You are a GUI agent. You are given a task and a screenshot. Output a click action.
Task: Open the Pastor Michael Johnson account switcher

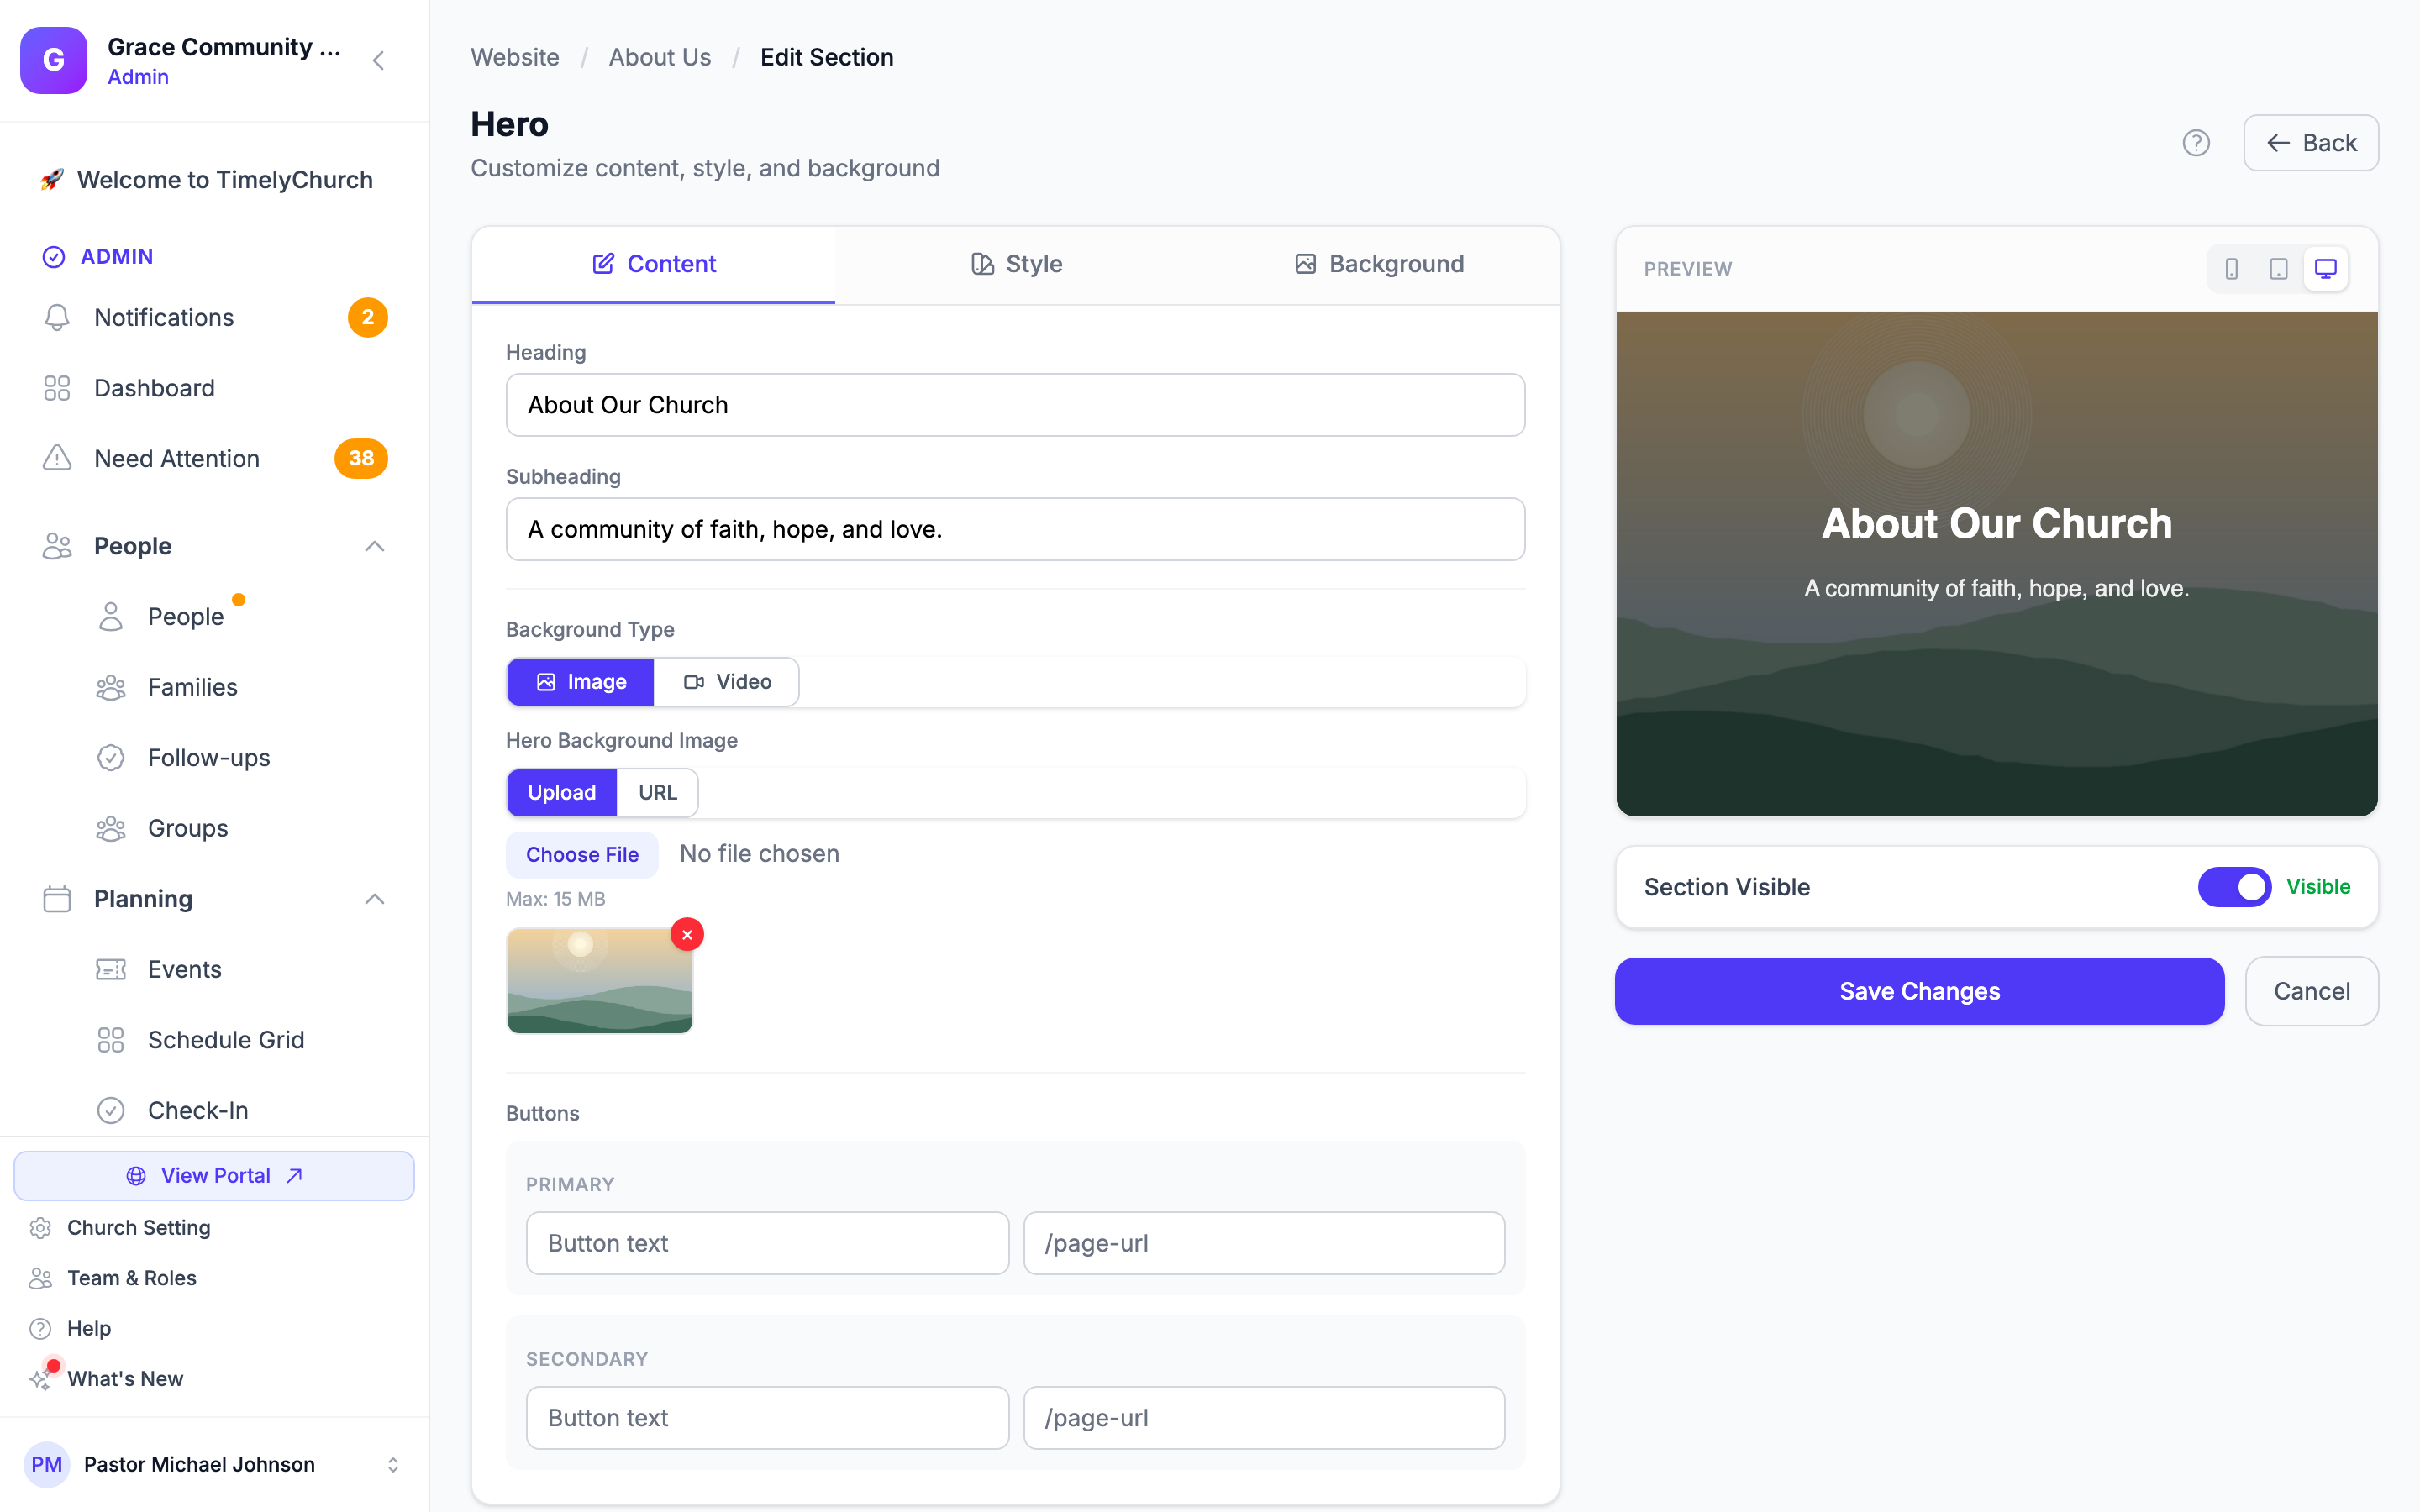click(x=214, y=1464)
